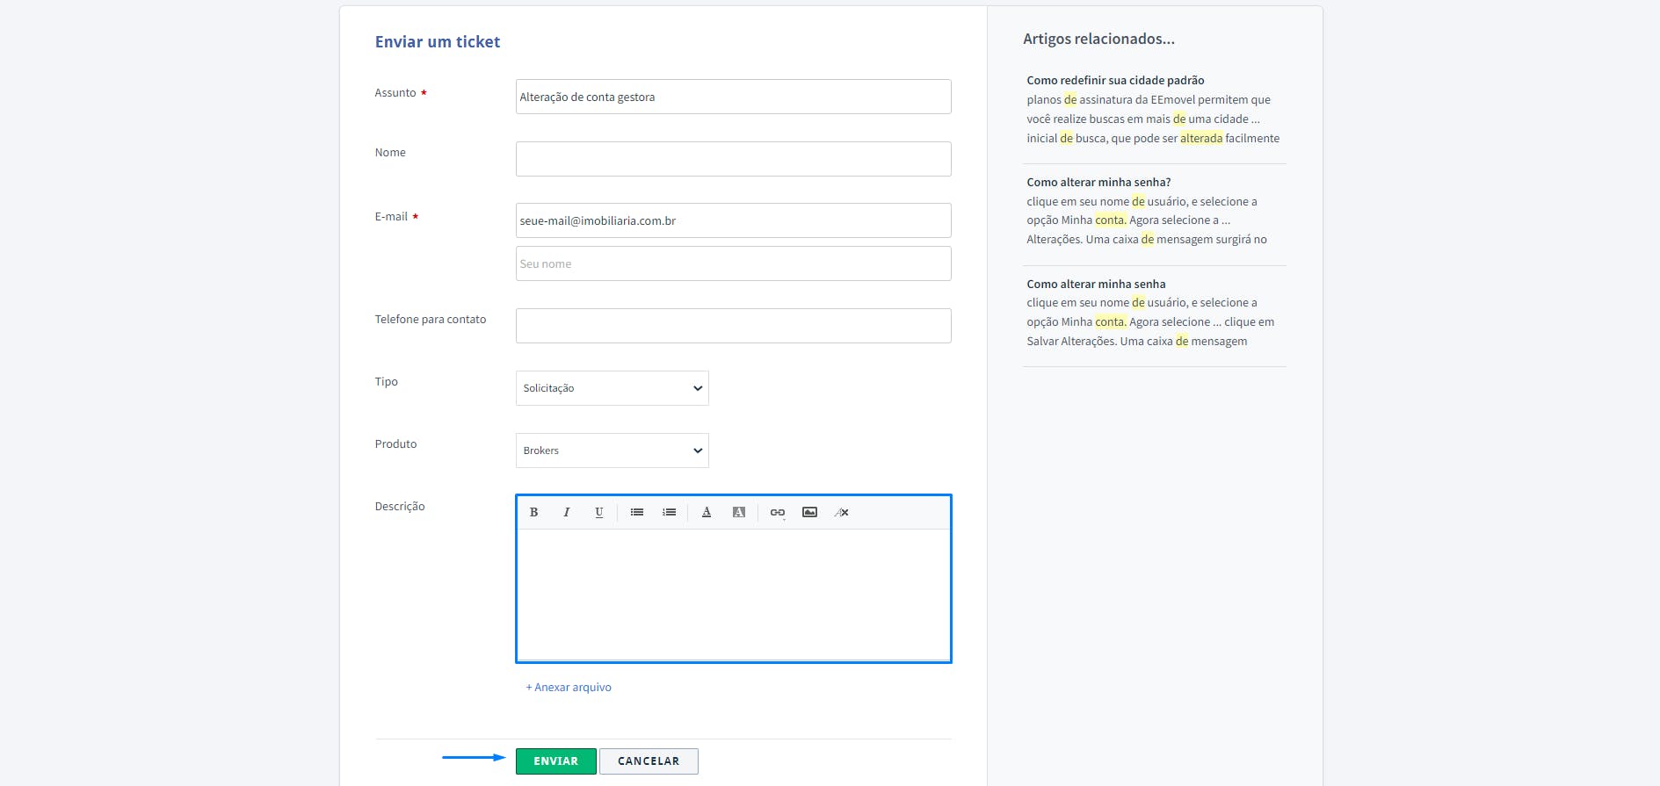Toggle bold formatting in description editor
The image size is (1660, 786).
click(x=533, y=512)
